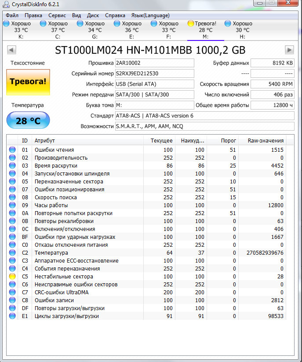Select disk H: status orb
Image resolution: width=302 pixels, height=362 pixels.
228,23
